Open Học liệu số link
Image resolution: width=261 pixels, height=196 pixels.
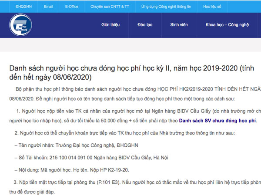(x=212, y=7)
